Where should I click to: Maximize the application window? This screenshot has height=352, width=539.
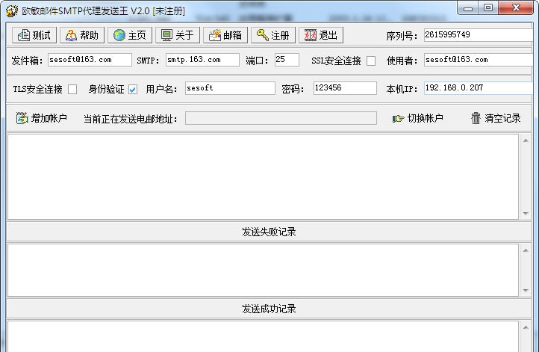pos(488,8)
